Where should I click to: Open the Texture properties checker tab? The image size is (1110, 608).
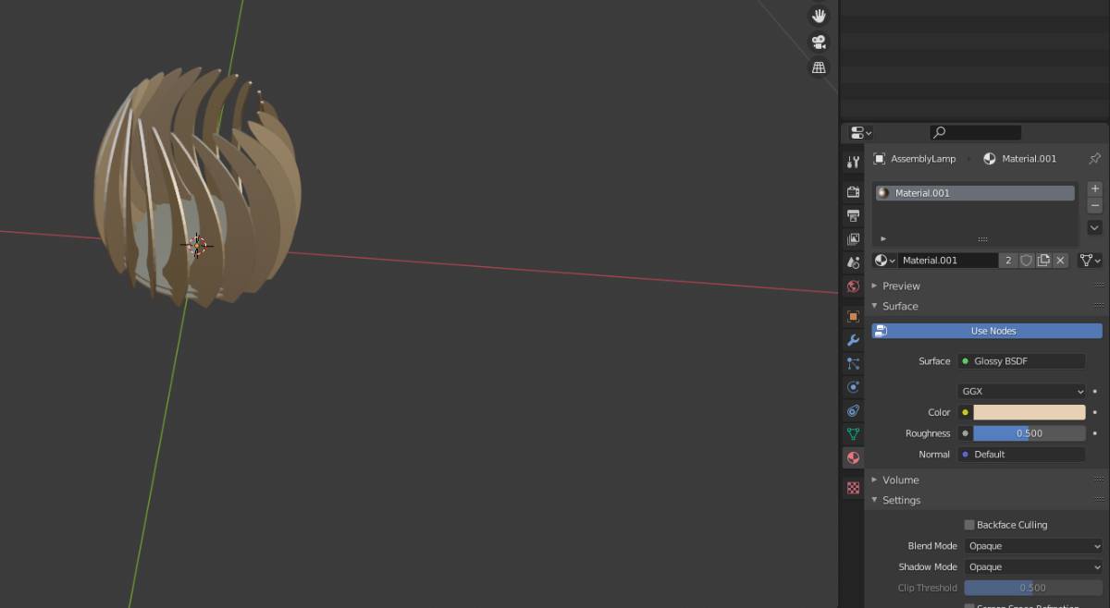(x=853, y=487)
